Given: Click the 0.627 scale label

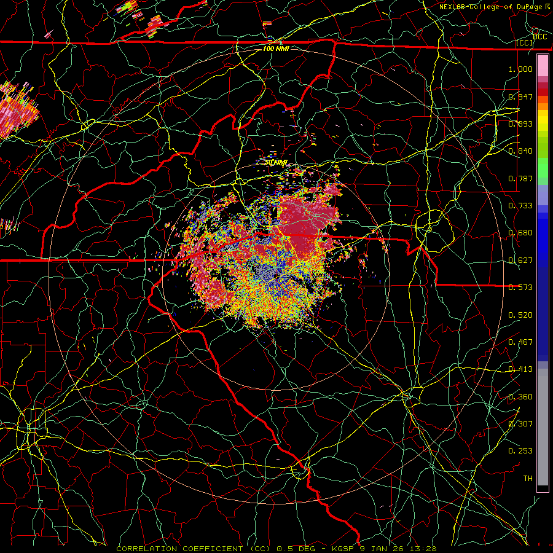Looking at the screenshot, I should pos(520,261).
